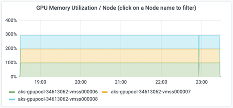The width and height of the screenshot is (233, 108).
Task: Click the yellow vmss000007 legend color swatch
Action: tap(105, 92)
